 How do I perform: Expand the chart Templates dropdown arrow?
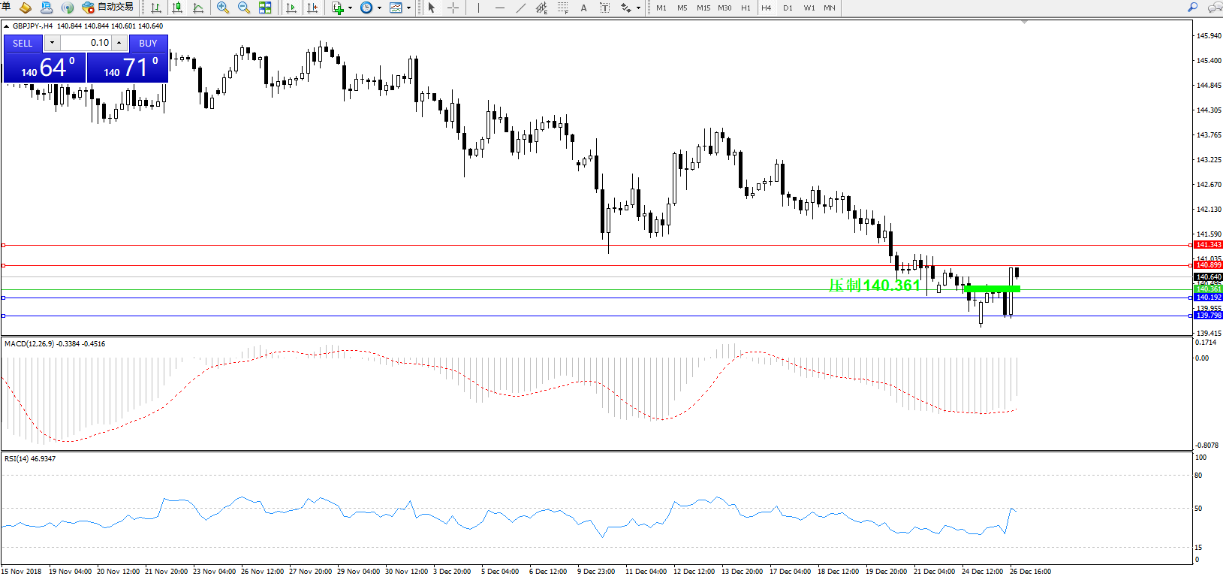pyautogui.click(x=408, y=8)
